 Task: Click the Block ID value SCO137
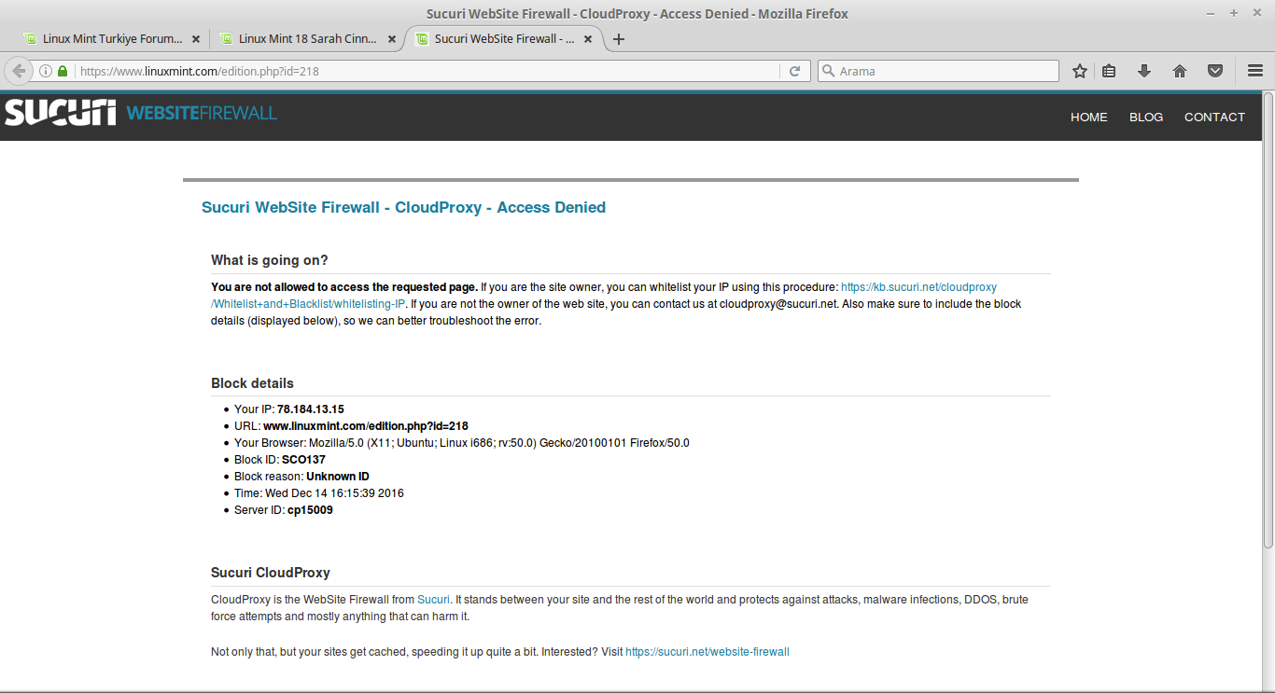(303, 460)
